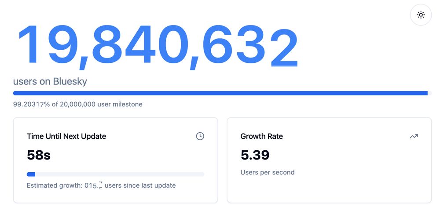Screen dimensions: 440x207
Task: Toggle the light/dark theme sun button
Action: (421, 15)
